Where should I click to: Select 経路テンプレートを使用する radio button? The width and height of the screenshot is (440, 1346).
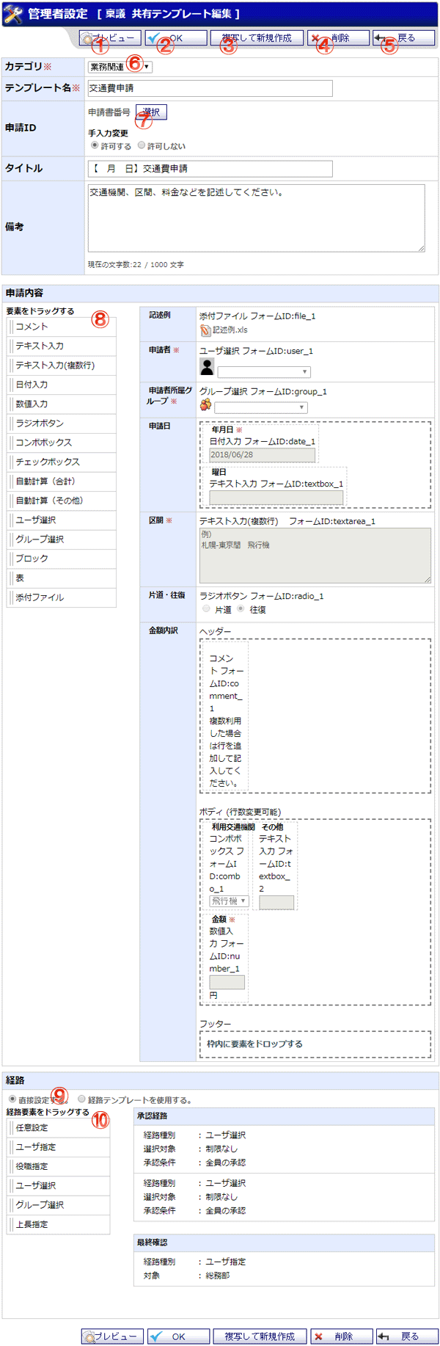pos(81,1099)
